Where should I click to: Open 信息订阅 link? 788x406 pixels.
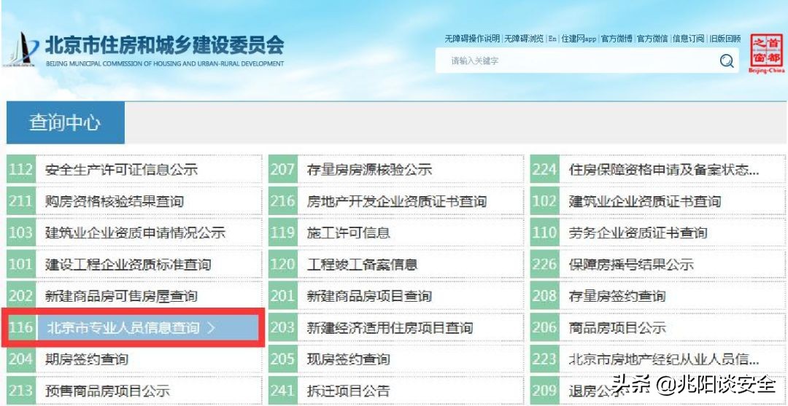pos(689,39)
